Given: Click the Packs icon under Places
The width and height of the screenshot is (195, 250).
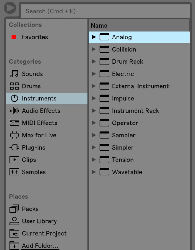Looking at the screenshot, I should pos(14,209).
